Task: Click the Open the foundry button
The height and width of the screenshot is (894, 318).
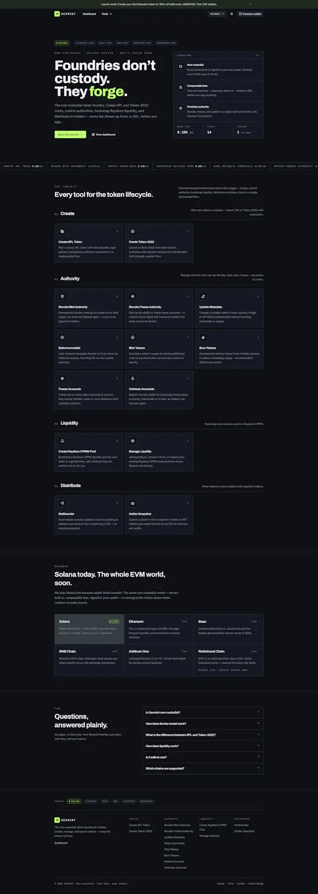Action: tap(70, 135)
